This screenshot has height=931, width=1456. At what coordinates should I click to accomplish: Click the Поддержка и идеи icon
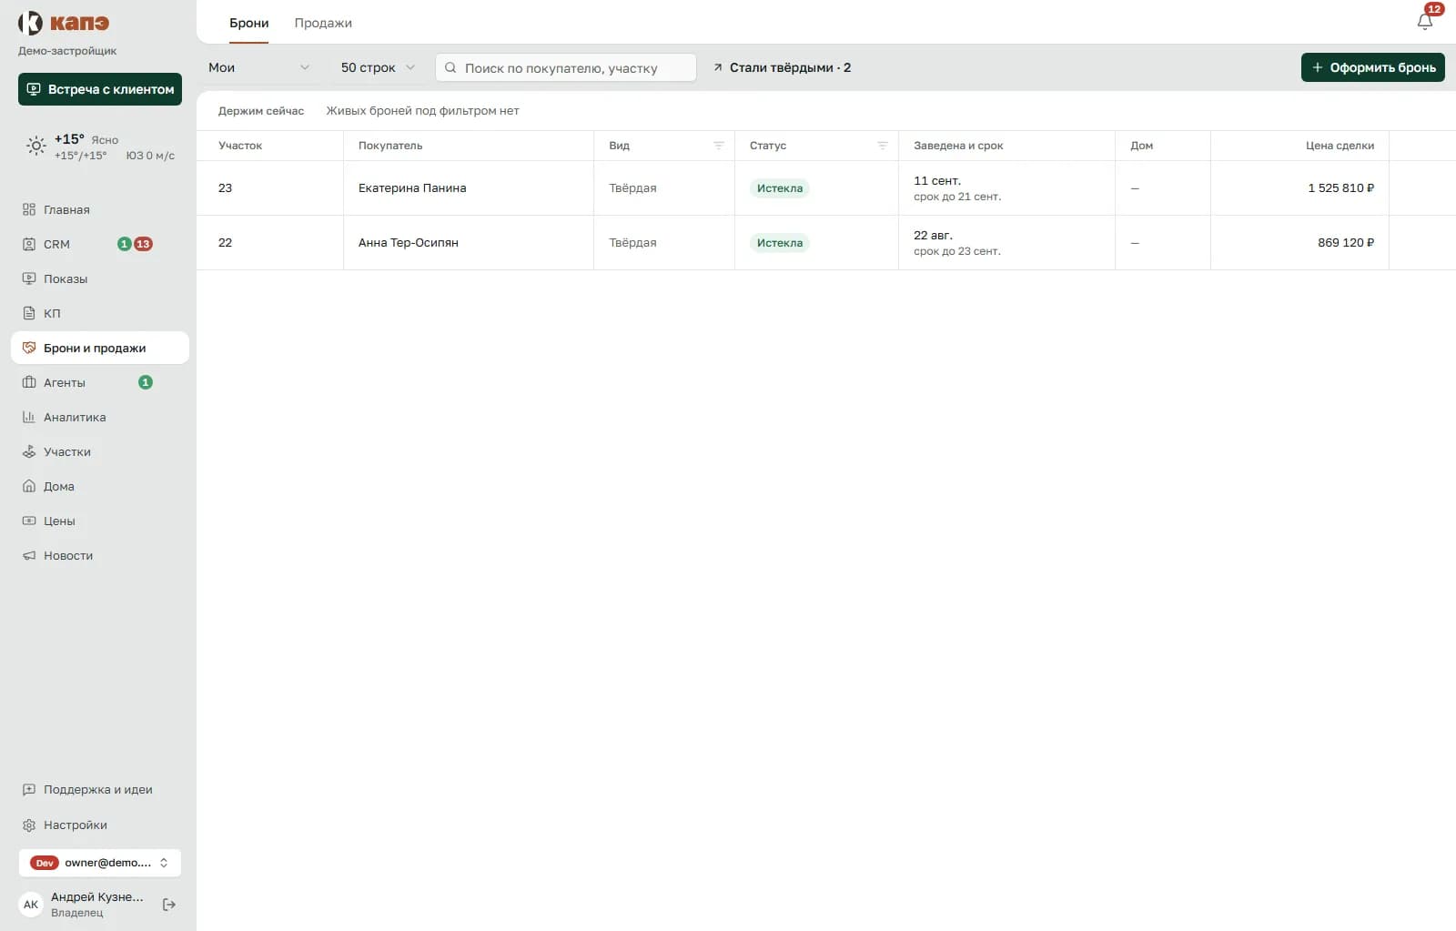coord(29,790)
